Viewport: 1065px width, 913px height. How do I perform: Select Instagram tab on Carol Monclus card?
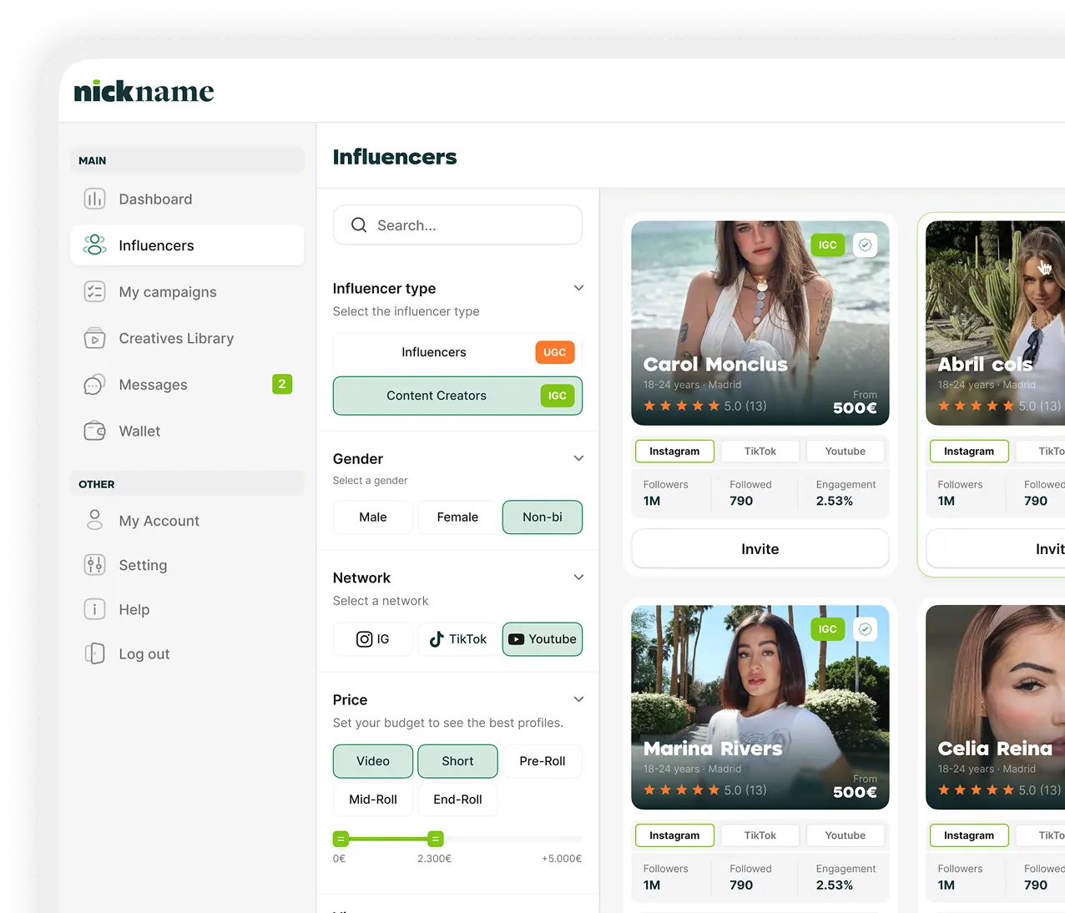click(x=674, y=451)
